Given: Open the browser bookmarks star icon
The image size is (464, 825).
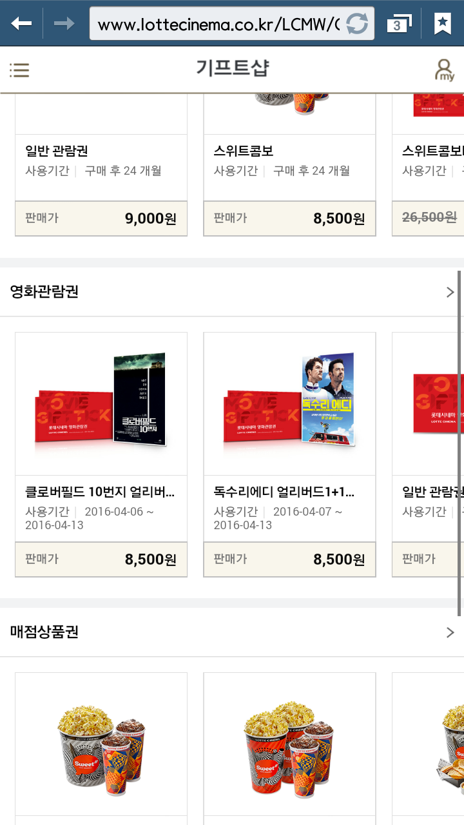Looking at the screenshot, I should click(443, 24).
